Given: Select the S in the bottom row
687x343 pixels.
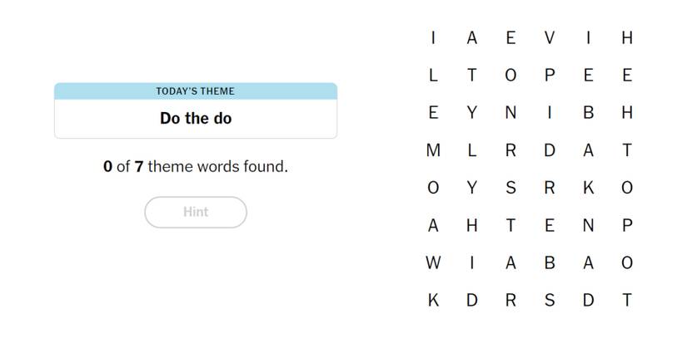Looking at the screenshot, I should click(550, 301).
